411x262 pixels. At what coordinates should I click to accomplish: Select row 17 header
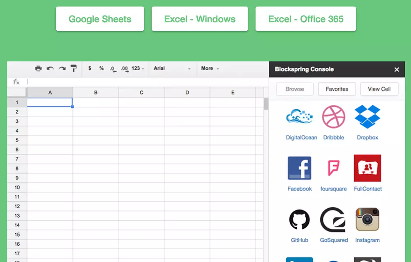pyautogui.click(x=17, y=253)
